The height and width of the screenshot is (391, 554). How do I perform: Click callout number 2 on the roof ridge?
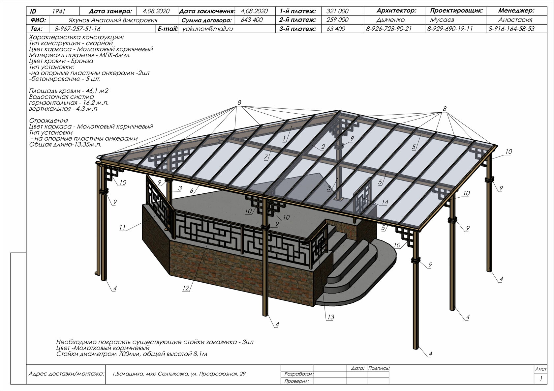click(323, 147)
